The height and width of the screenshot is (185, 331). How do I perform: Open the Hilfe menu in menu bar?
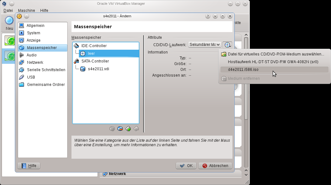(44, 10)
